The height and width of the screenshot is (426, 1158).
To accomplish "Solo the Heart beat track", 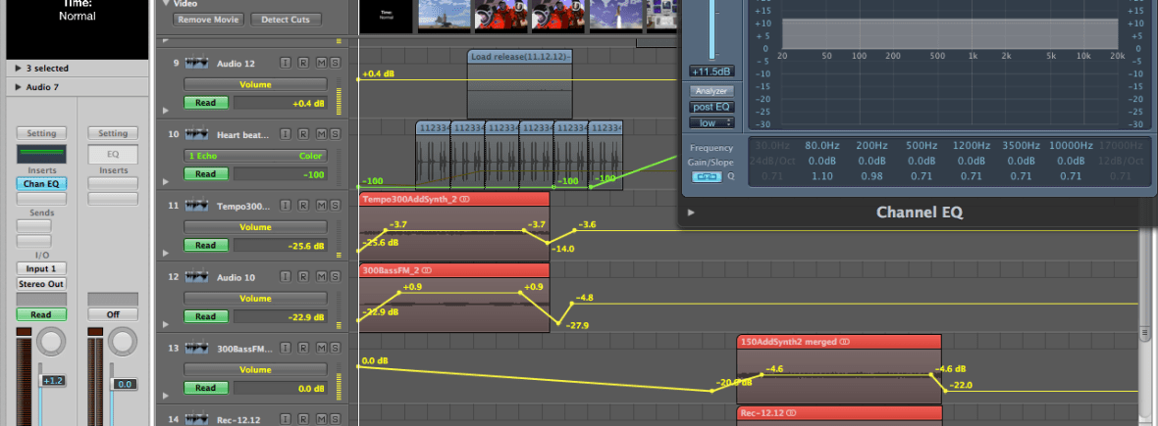I will (336, 135).
